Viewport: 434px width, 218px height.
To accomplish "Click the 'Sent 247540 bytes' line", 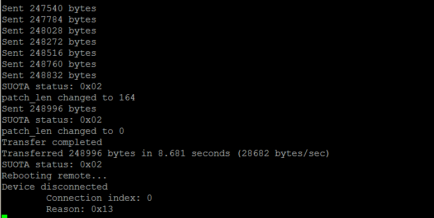I will (49, 8).
